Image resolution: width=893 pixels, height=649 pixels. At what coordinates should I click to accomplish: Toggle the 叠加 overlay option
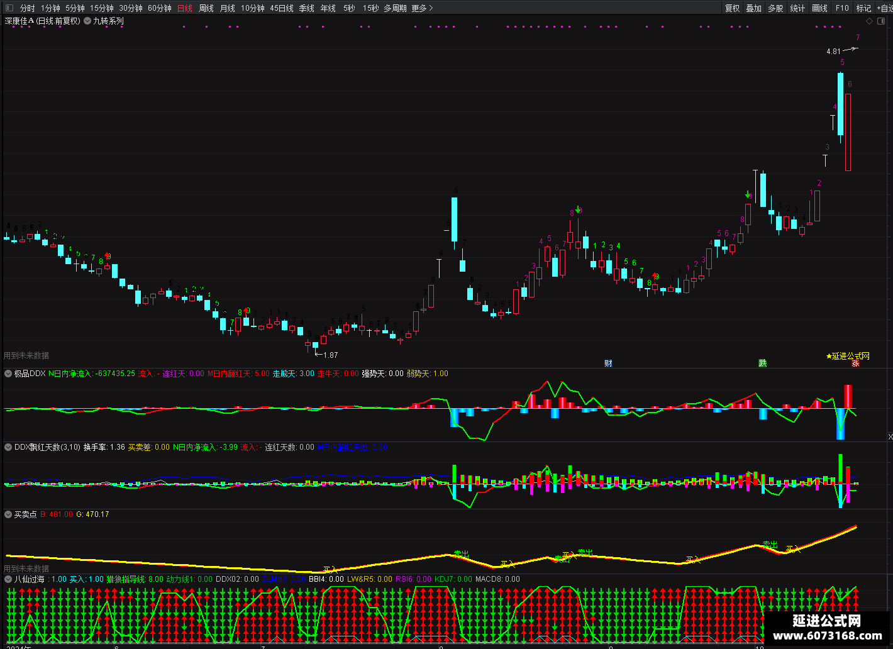click(754, 8)
